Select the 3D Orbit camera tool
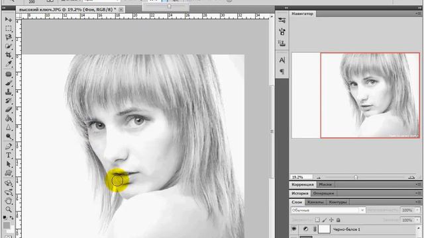This screenshot has width=424, height=238. (x=9, y=192)
